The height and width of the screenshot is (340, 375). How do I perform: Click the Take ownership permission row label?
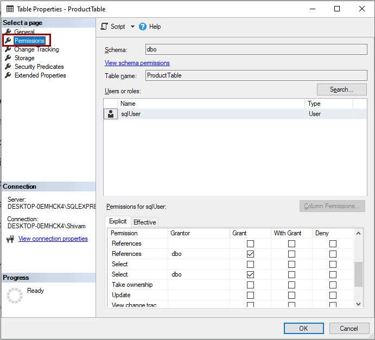[x=132, y=285]
